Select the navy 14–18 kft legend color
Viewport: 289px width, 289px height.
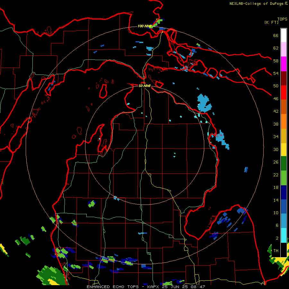(284, 192)
